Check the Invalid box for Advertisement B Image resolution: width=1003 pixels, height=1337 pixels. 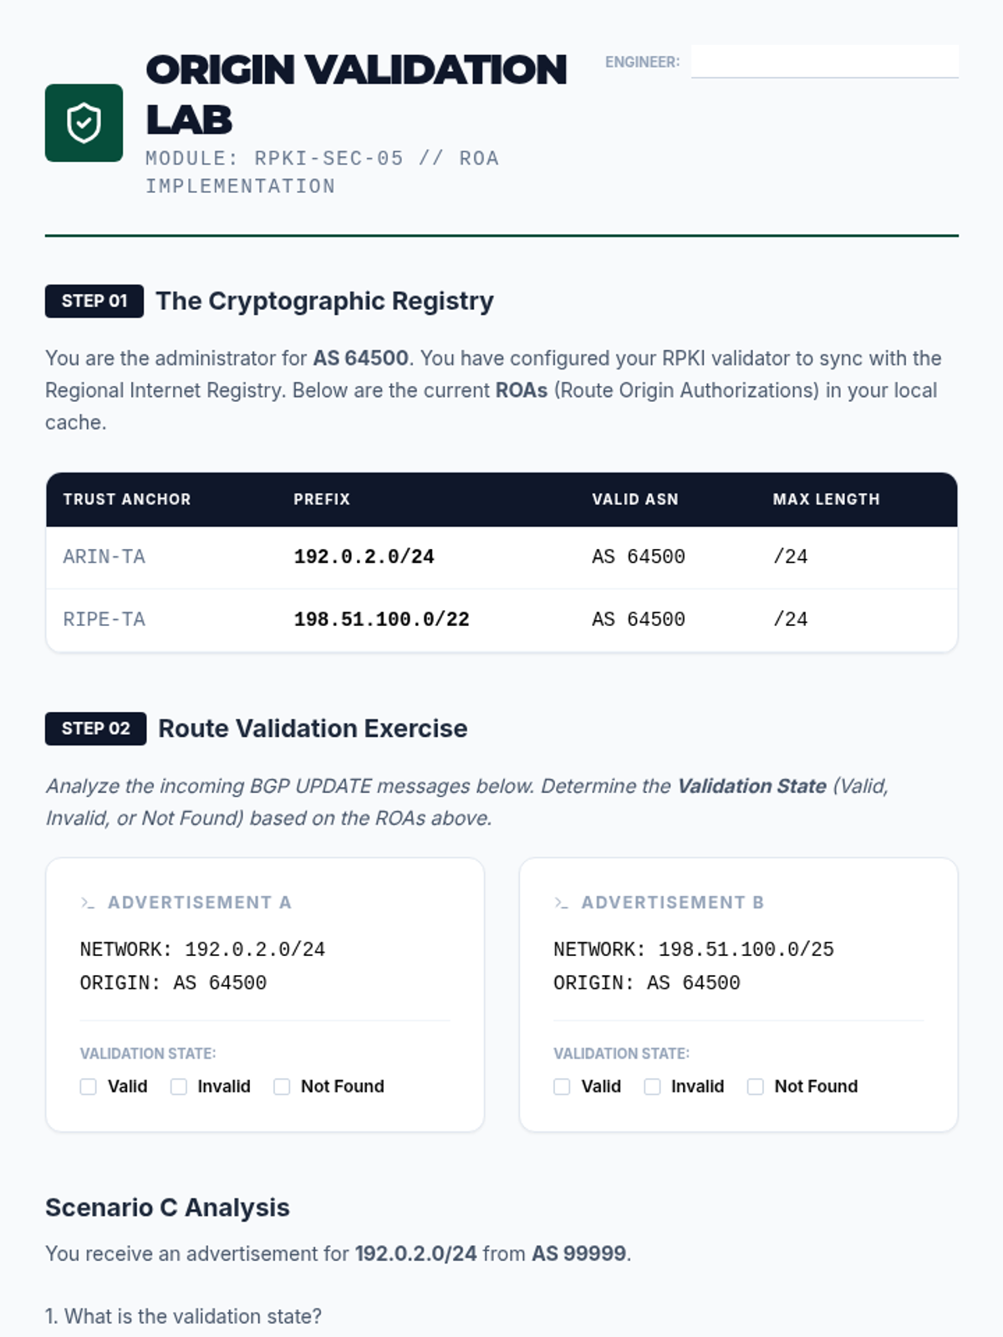(x=653, y=1086)
